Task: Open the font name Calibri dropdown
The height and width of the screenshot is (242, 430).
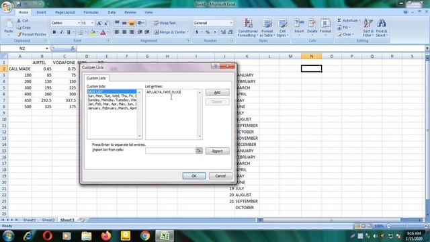Action: tap(79, 23)
